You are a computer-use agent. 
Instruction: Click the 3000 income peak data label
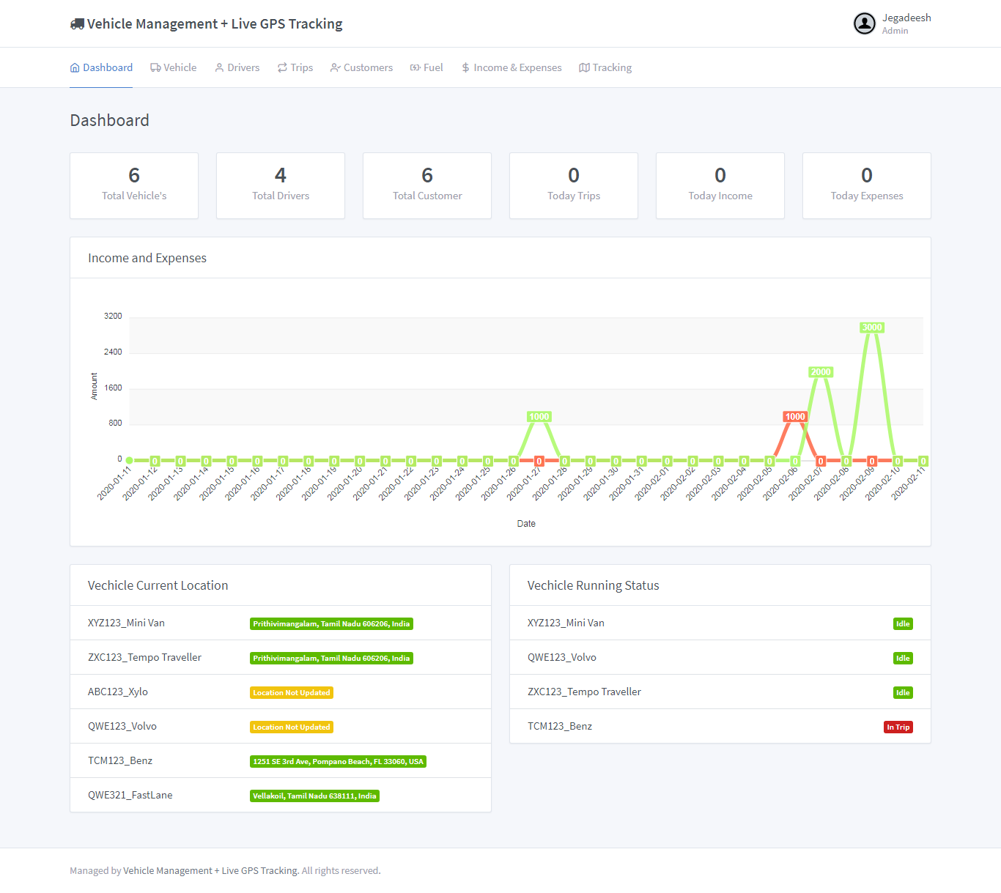872,327
